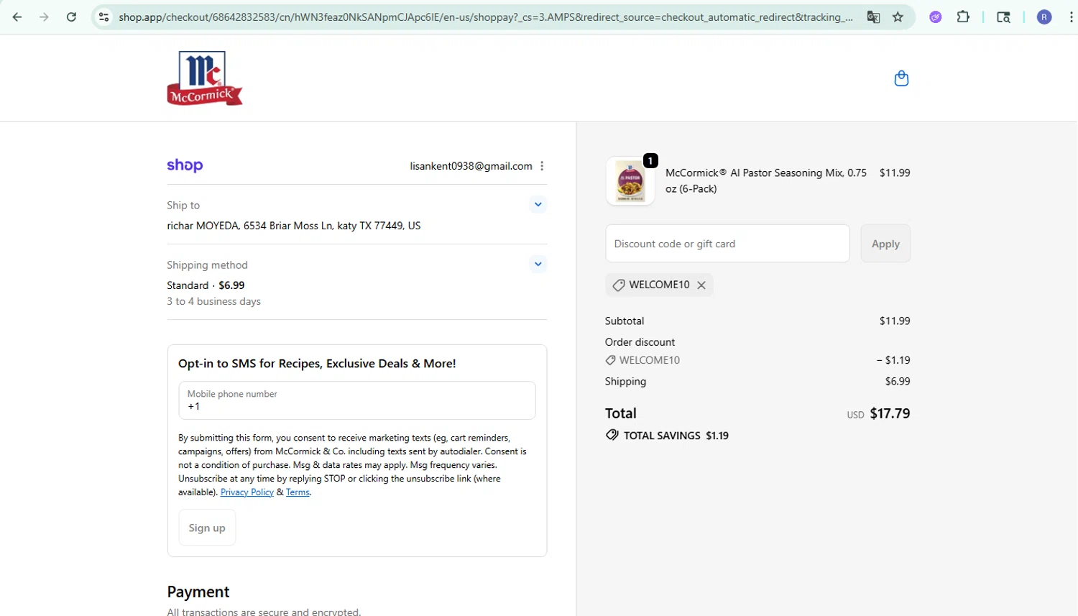Open the shopping bag cart icon
The width and height of the screenshot is (1078, 616).
(901, 78)
